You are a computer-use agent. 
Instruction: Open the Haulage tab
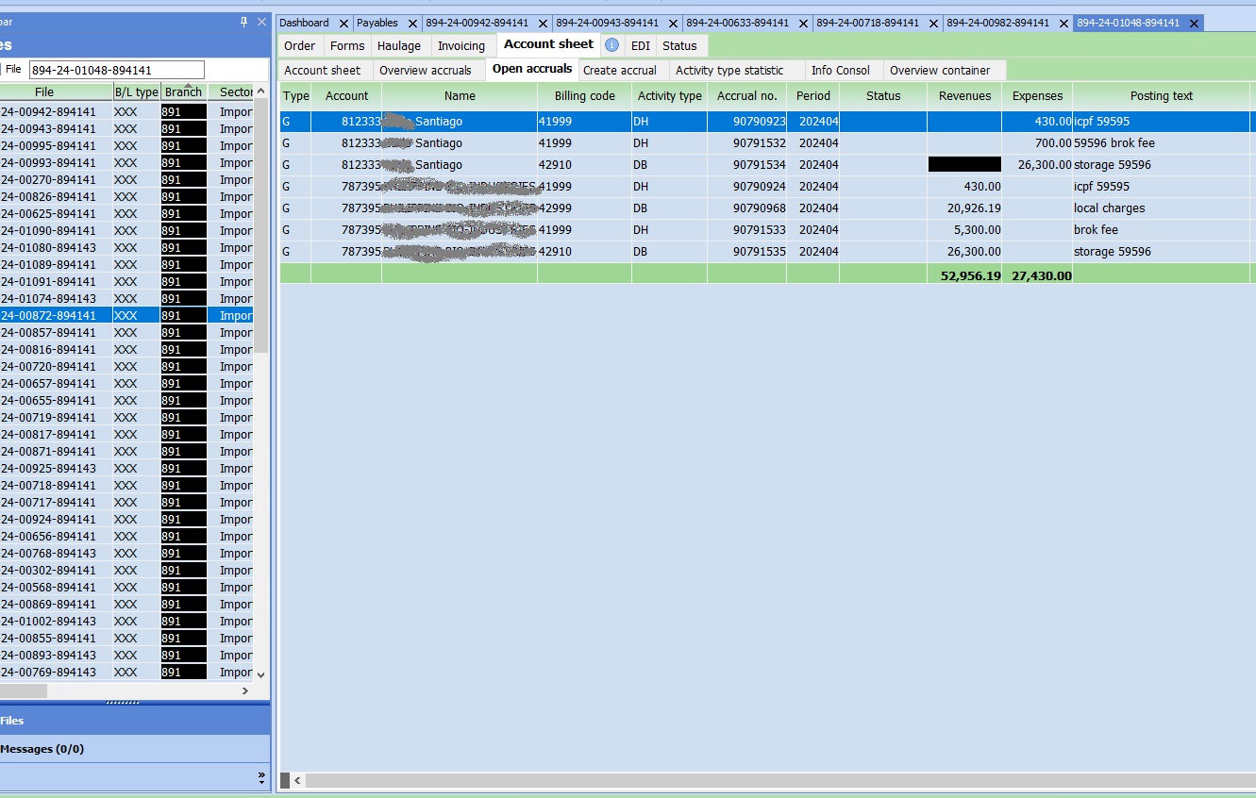pos(399,45)
